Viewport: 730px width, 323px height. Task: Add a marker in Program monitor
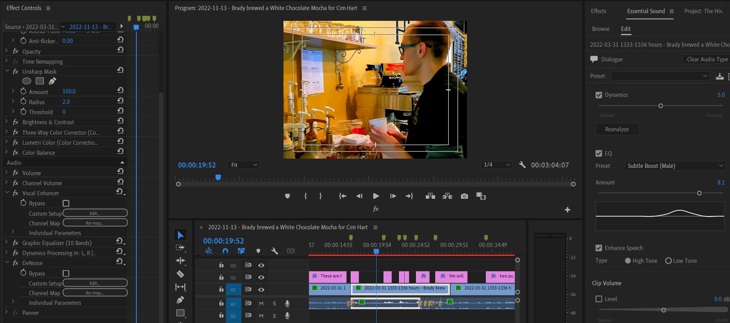point(287,196)
